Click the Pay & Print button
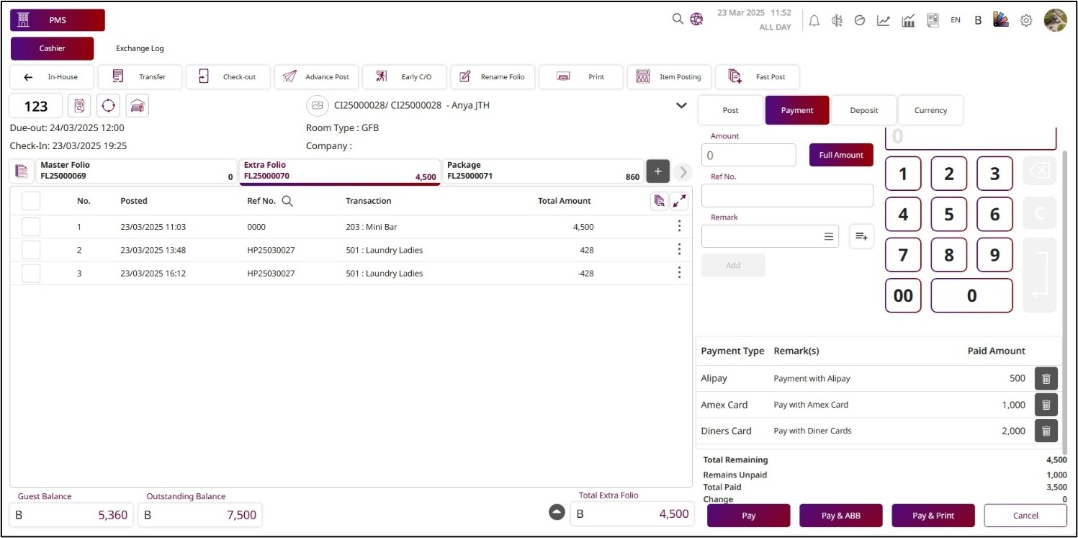 tap(933, 516)
